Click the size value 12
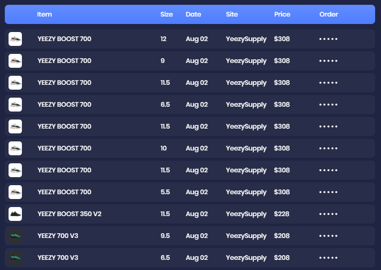 tap(164, 39)
